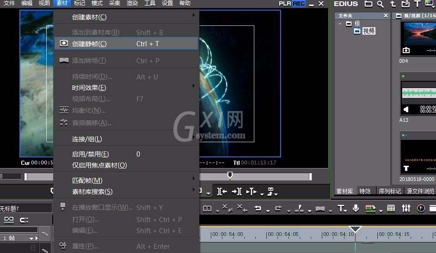436x253 pixels.
Task: Expand the 创建素材 submenu
Action: tap(126, 17)
